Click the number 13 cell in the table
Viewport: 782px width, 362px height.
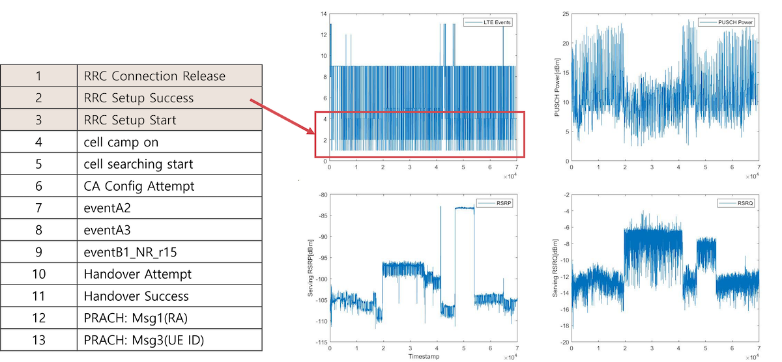point(38,341)
